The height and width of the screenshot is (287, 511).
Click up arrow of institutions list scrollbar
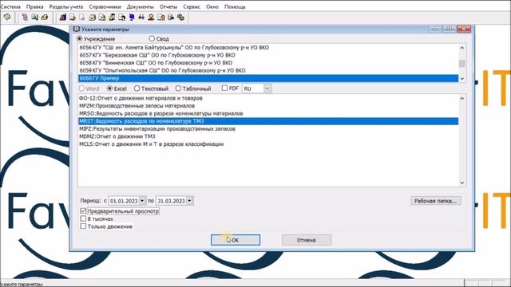click(461, 48)
